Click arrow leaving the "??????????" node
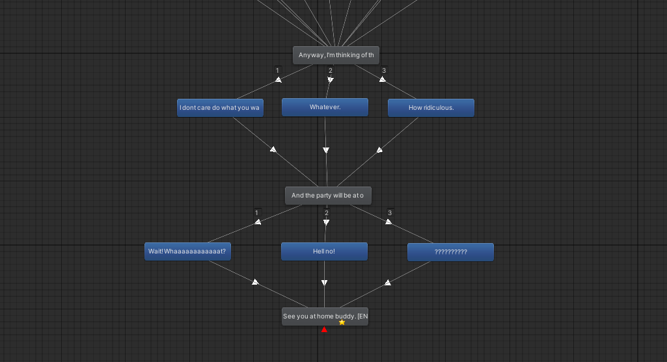This screenshot has height=362, width=667. click(x=388, y=283)
